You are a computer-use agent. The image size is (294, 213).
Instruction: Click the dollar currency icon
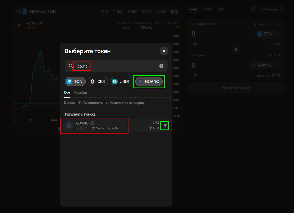pos(19,25)
